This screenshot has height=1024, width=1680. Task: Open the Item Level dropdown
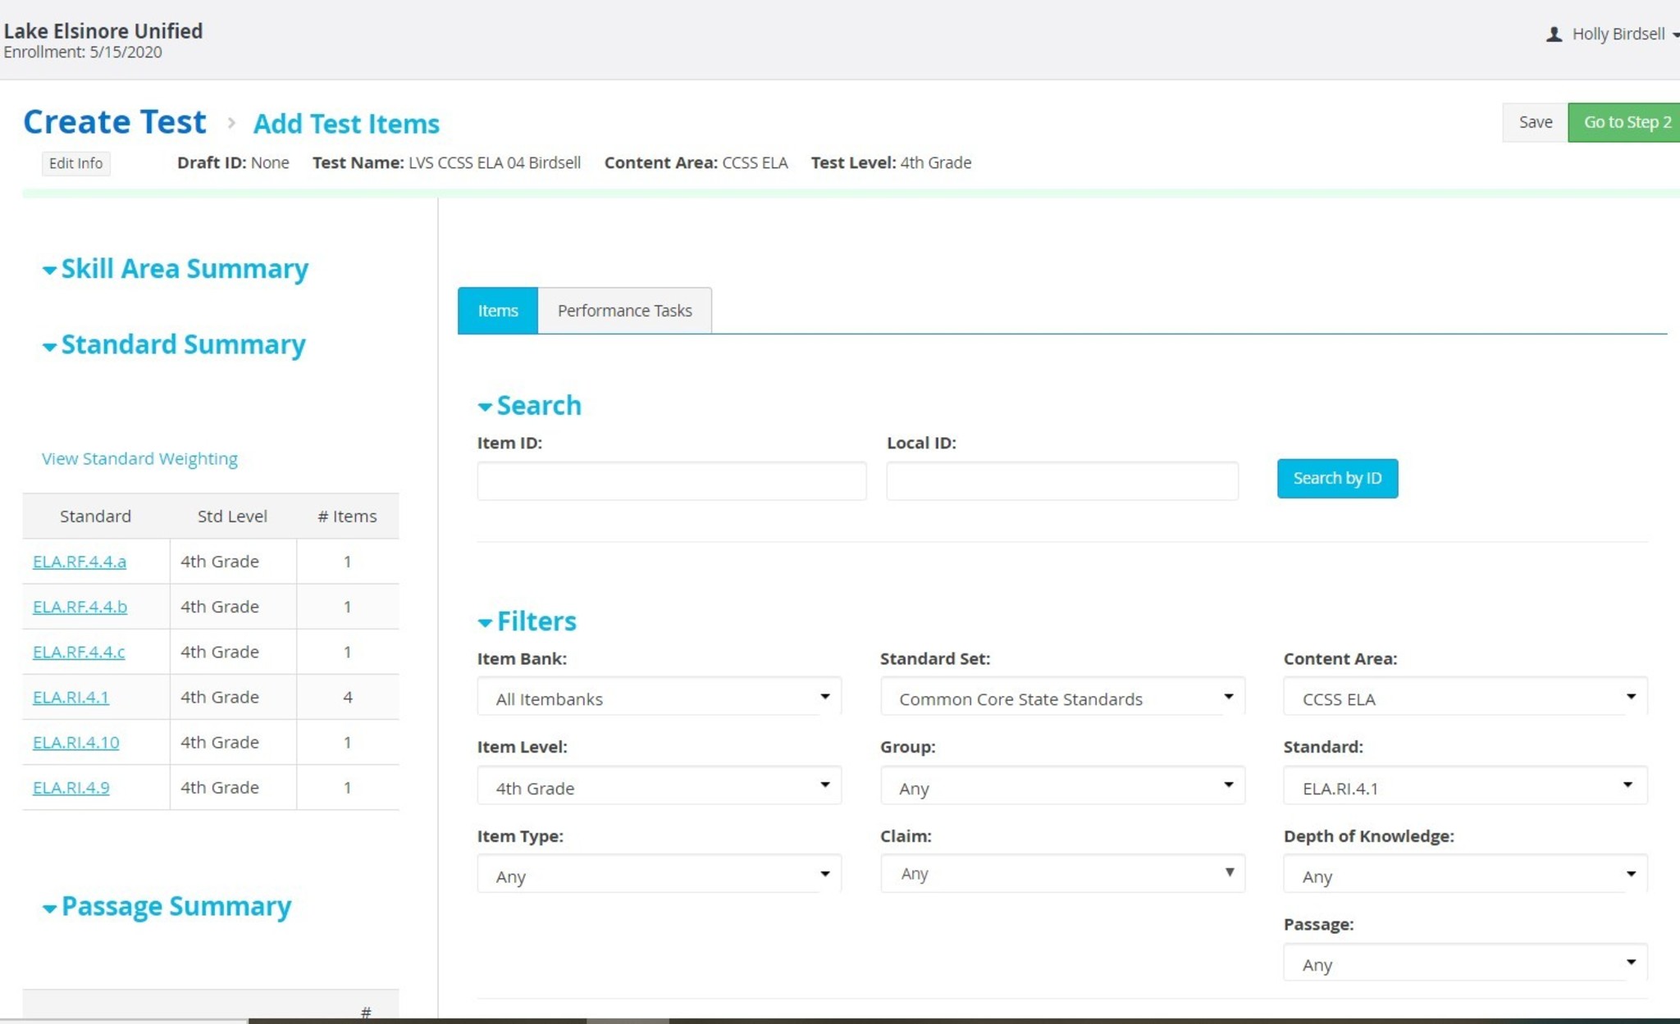point(659,787)
